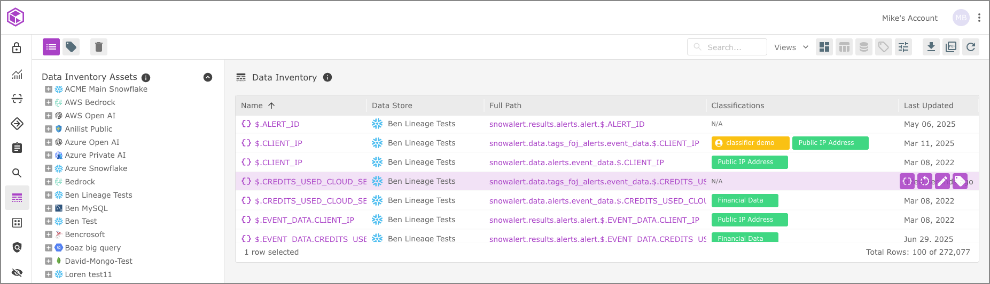990x284 pixels.
Task: Select the Bencrosoft tree item
Action: coord(85,234)
